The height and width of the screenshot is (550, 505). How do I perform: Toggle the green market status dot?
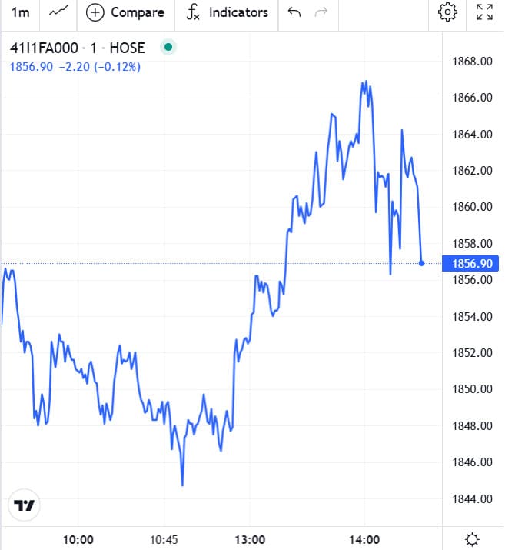pos(168,48)
